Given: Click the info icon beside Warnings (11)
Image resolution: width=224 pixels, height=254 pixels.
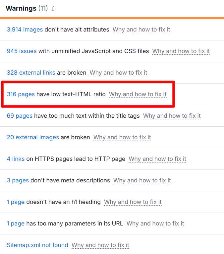Looking at the screenshot, I should click(x=53, y=8).
